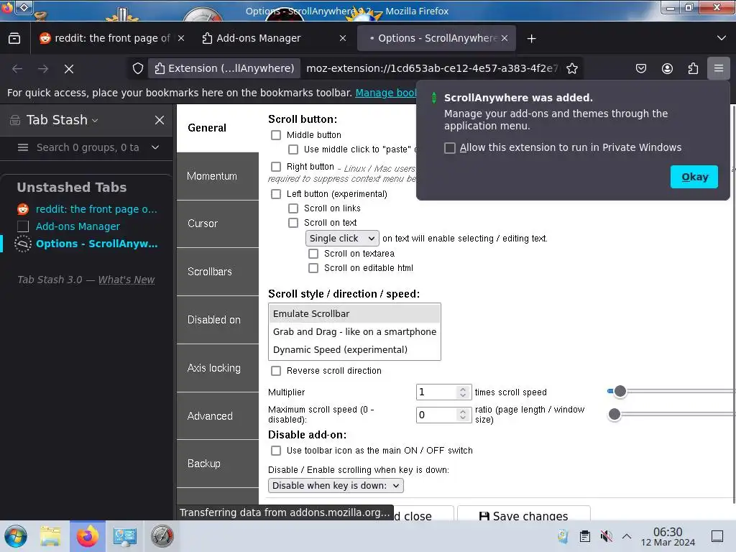Screen dimensions: 736x552
Task: Select Dynamic Speed (experimental) scroll style
Action: click(x=354, y=350)
